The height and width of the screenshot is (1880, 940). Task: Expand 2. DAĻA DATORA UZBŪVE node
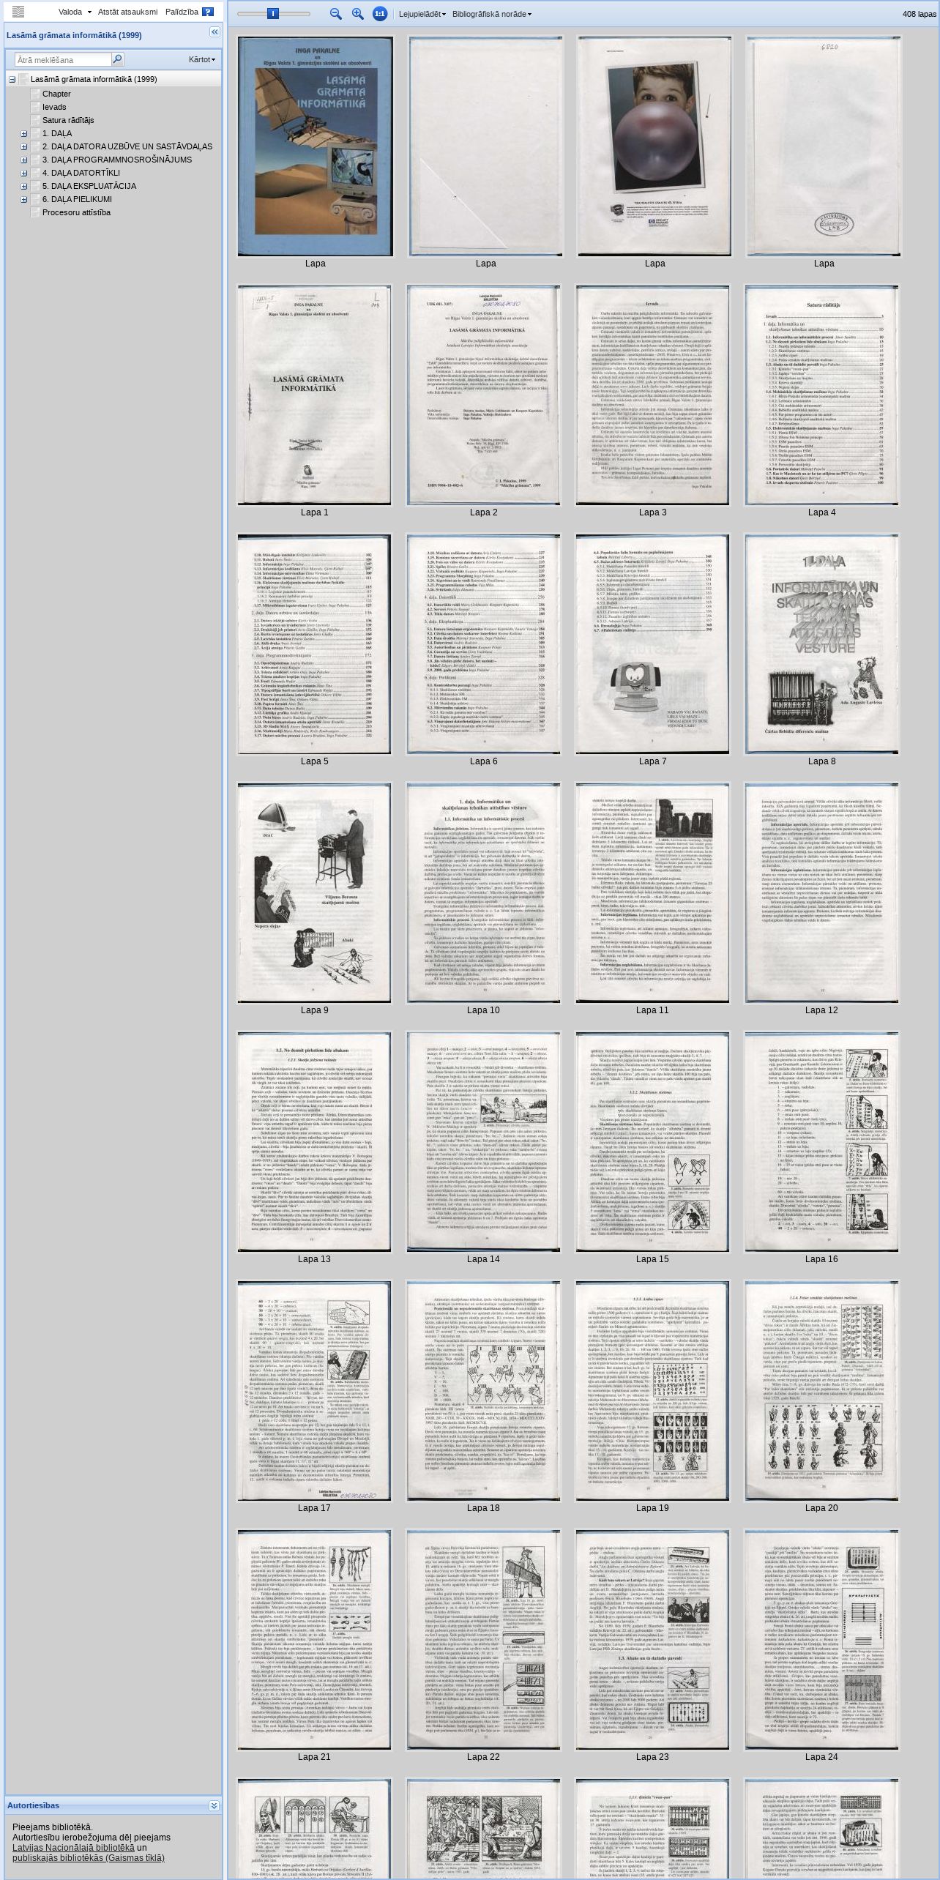point(23,146)
